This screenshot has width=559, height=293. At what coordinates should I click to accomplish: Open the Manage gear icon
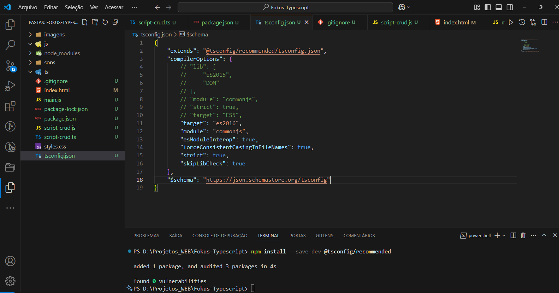(10, 281)
